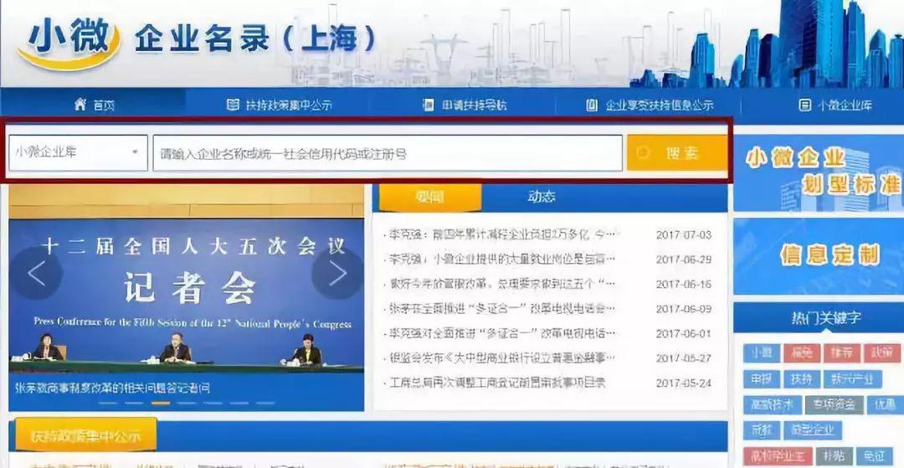Open 企业享受扶持信息公示 navigation item
Screen dimensions: 904x468
click(x=650, y=105)
